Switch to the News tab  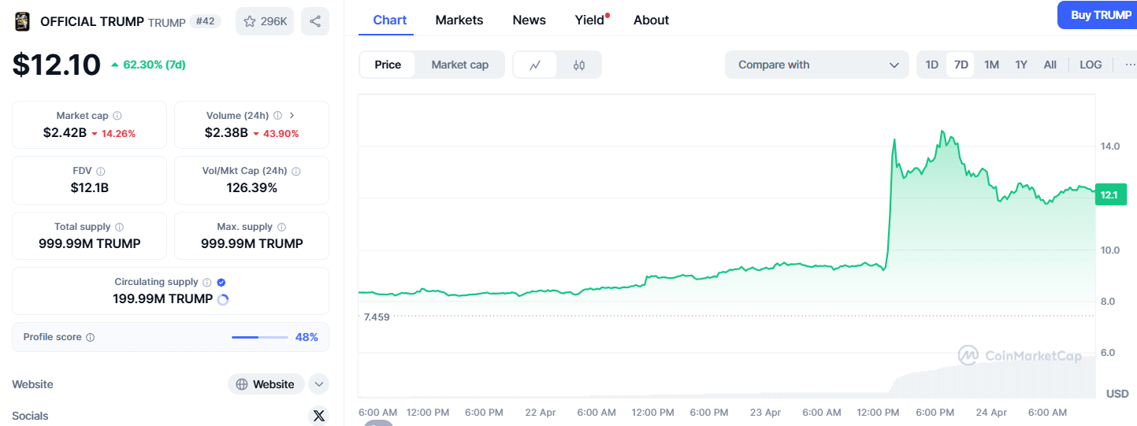coord(529,20)
